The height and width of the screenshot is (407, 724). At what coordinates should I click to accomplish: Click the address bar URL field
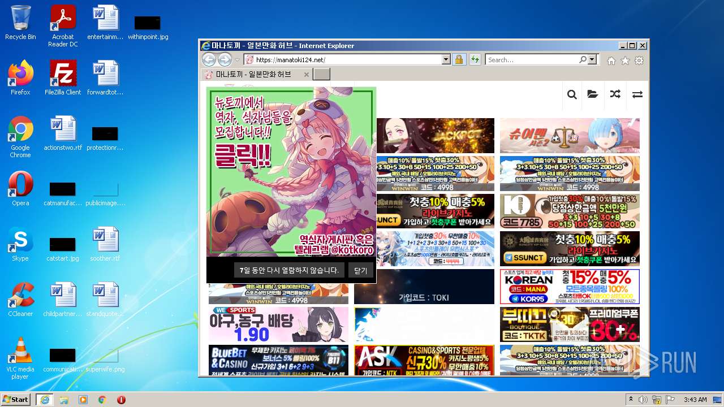343,60
